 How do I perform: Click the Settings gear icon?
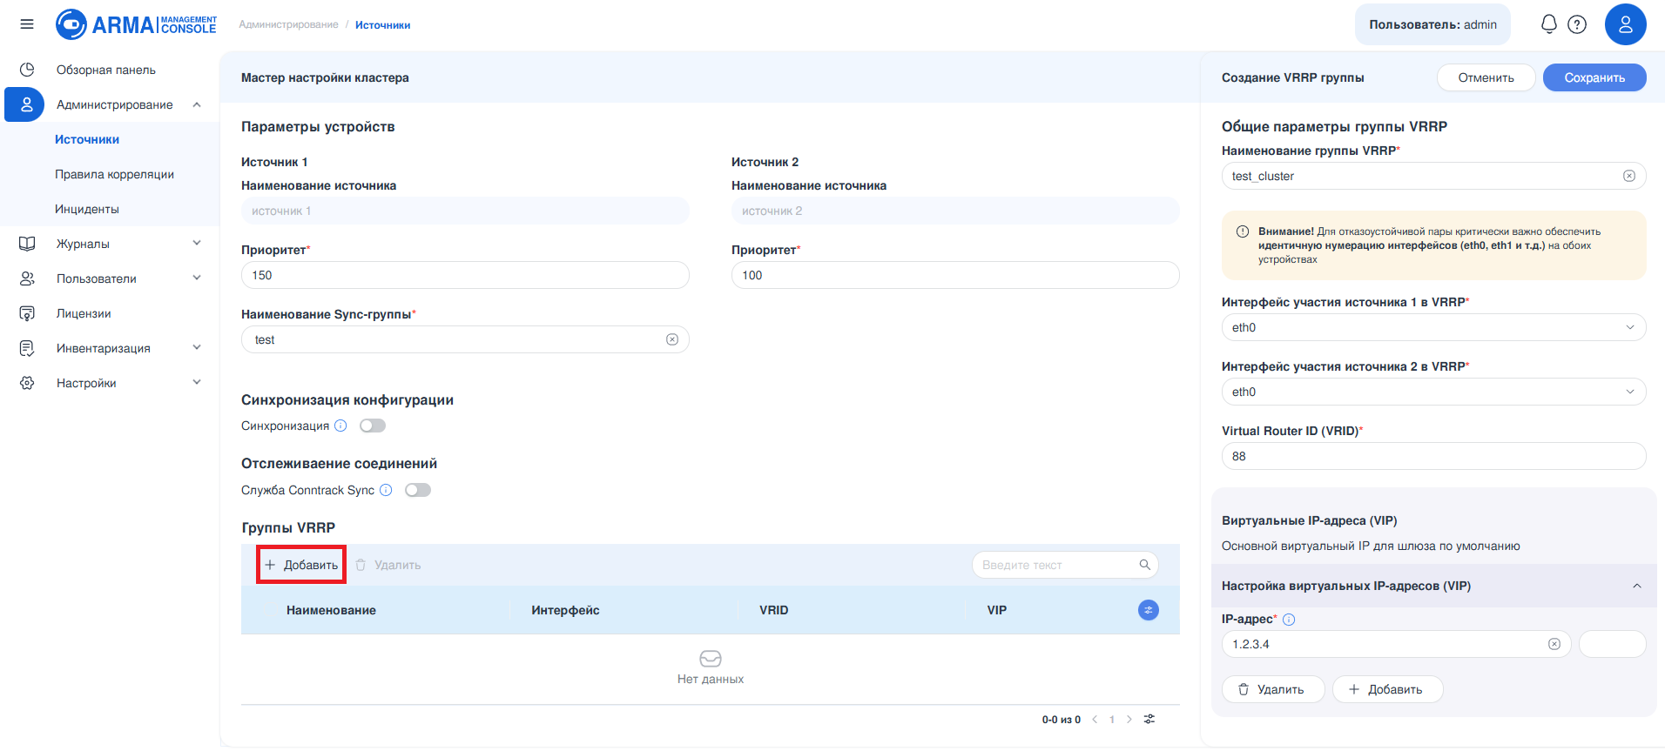pyautogui.click(x=27, y=383)
